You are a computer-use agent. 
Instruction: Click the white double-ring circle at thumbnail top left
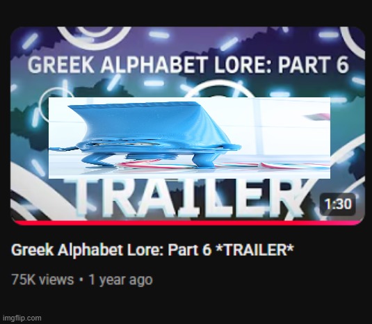95,35
